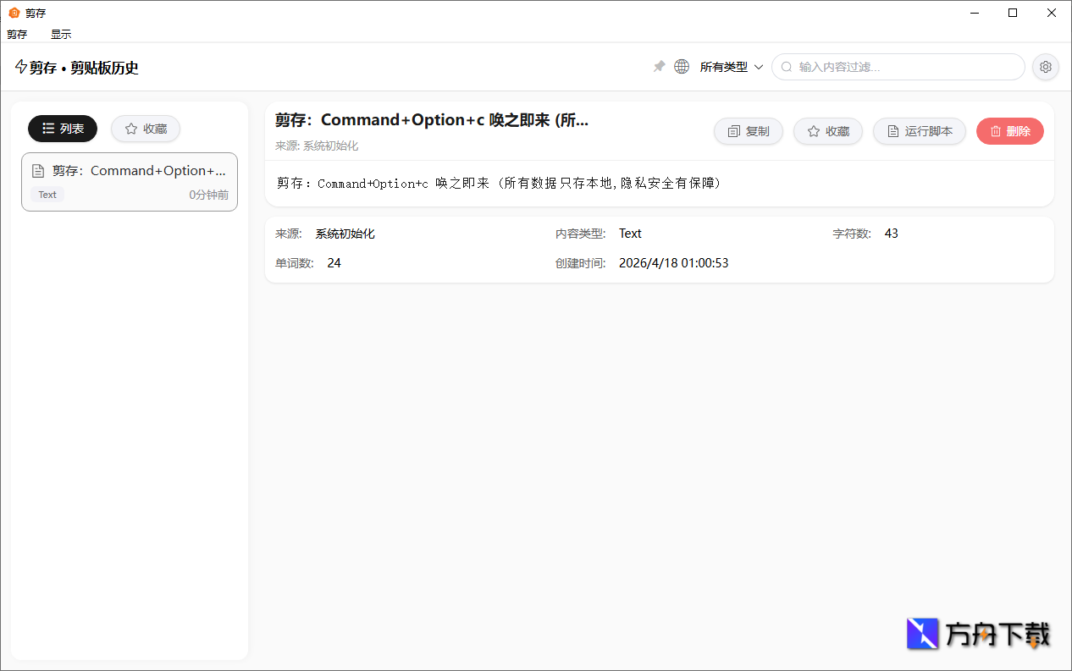Screen dimensions: 1072x671
Task: Select the list icon inside the 列表 button
Action: coord(47,129)
